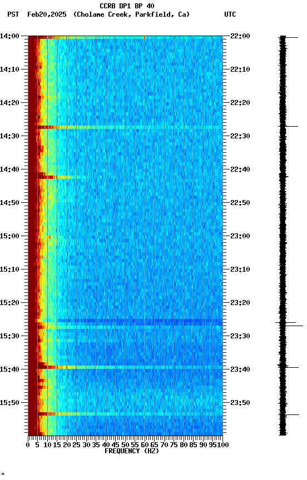
Task: Click the 'Feb20,2025' date label
Action: pos(47,14)
